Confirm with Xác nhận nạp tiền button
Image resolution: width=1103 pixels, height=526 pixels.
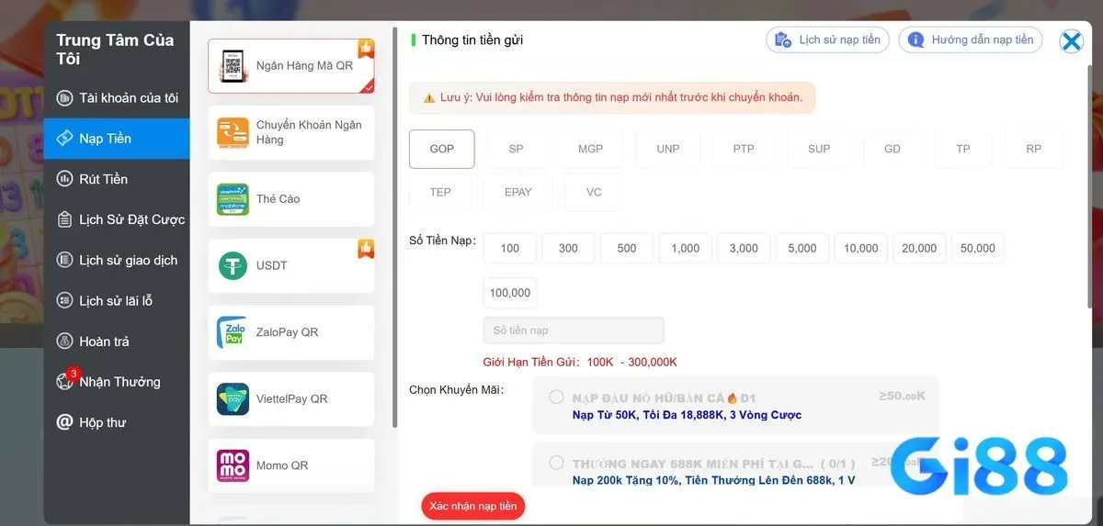pos(472,506)
